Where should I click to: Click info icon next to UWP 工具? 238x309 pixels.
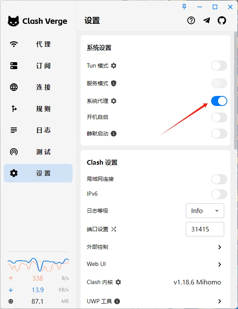click(117, 301)
